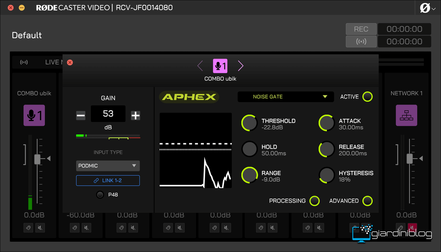Open the NOISE GATE effect dropdown

click(286, 97)
